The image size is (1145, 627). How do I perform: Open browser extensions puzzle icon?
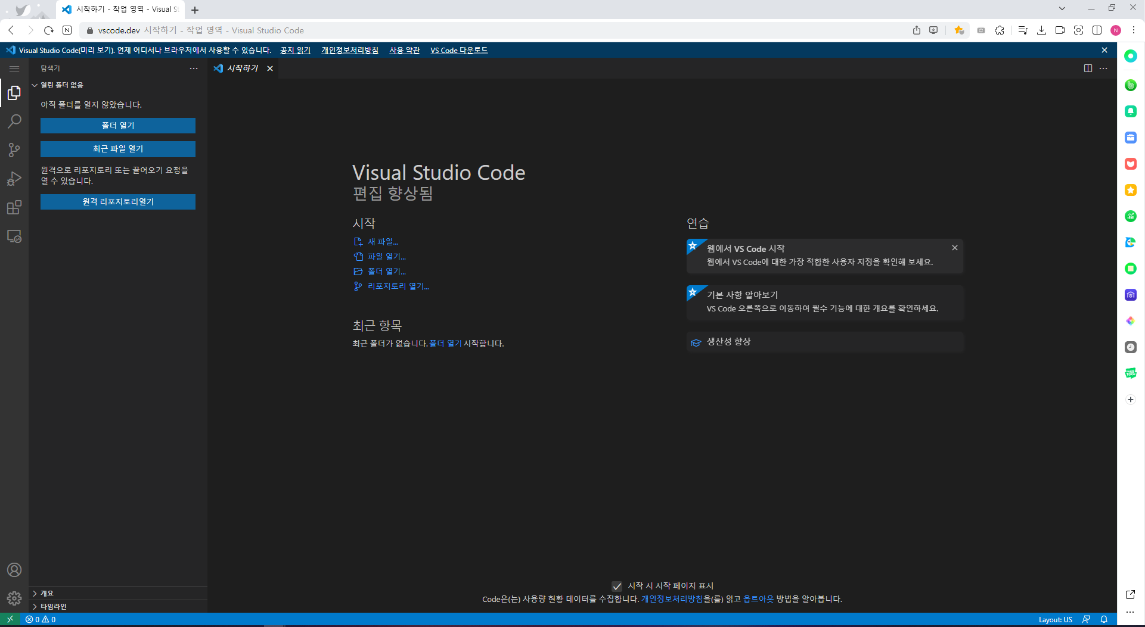[x=1000, y=30]
